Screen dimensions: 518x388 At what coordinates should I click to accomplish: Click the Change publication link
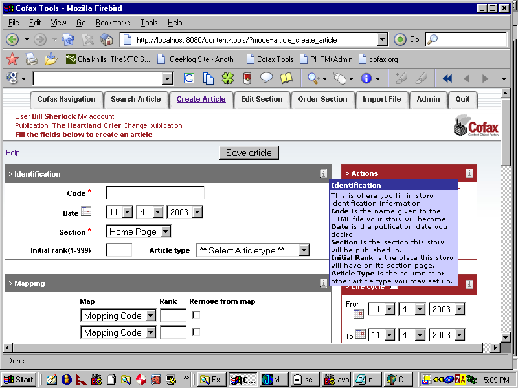153,125
